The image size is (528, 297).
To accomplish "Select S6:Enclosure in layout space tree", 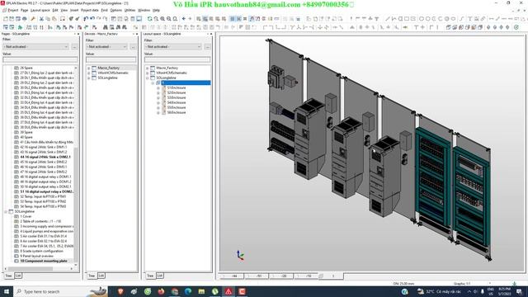I will [177, 112].
